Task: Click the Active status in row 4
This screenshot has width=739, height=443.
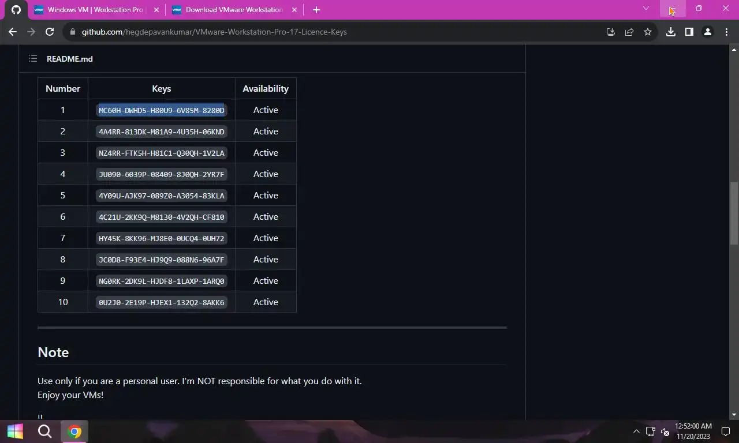Action: coord(266,174)
